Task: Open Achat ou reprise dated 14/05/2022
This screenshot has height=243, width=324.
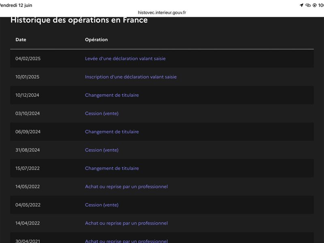Action: [x=126, y=187]
